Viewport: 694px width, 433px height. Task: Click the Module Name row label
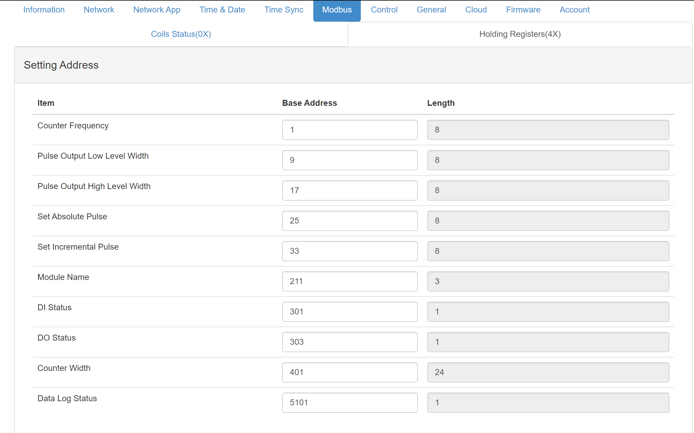pyautogui.click(x=63, y=277)
